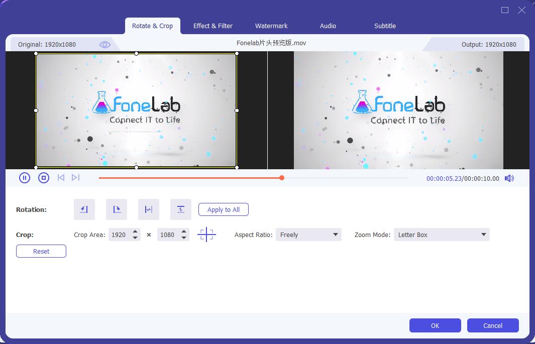The image size is (535, 344).
Task: Select the top-center crop handle
Action: pyautogui.click(x=137, y=54)
